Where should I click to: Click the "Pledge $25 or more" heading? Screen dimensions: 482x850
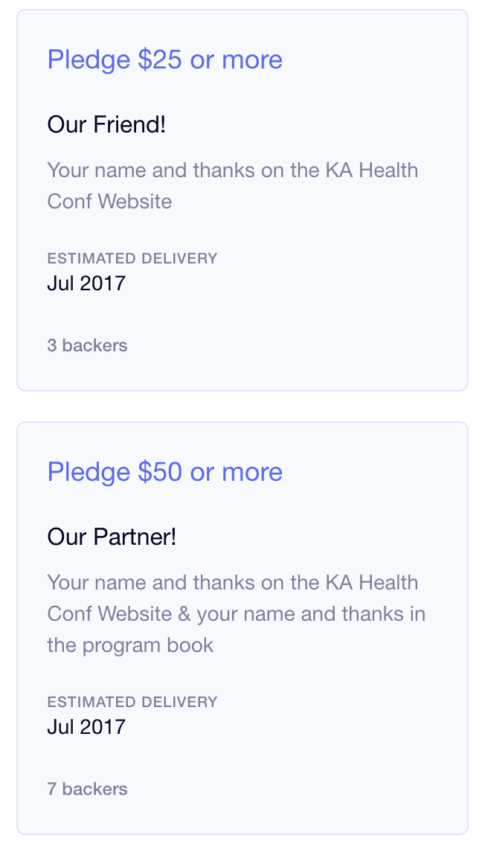[164, 60]
